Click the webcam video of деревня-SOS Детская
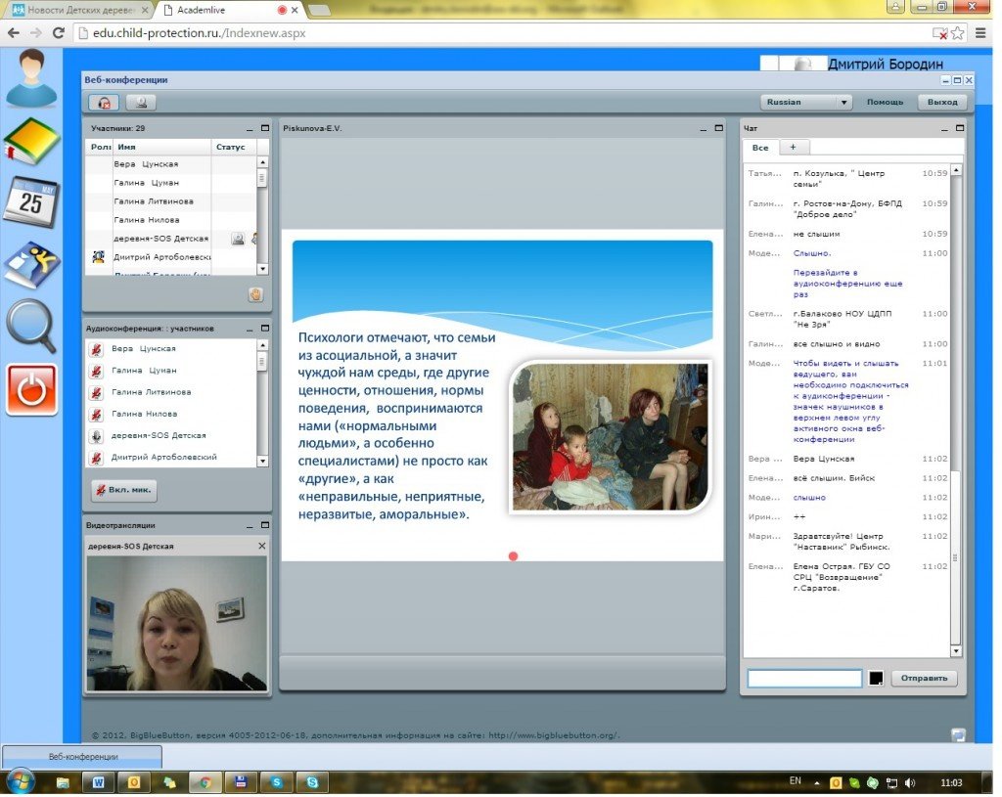Viewport: 1002px width, 797px height. [x=177, y=623]
